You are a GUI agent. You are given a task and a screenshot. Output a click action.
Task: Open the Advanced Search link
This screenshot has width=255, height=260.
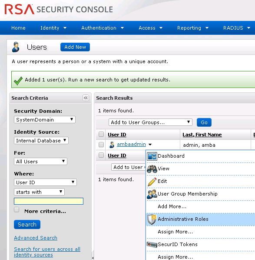click(x=36, y=238)
